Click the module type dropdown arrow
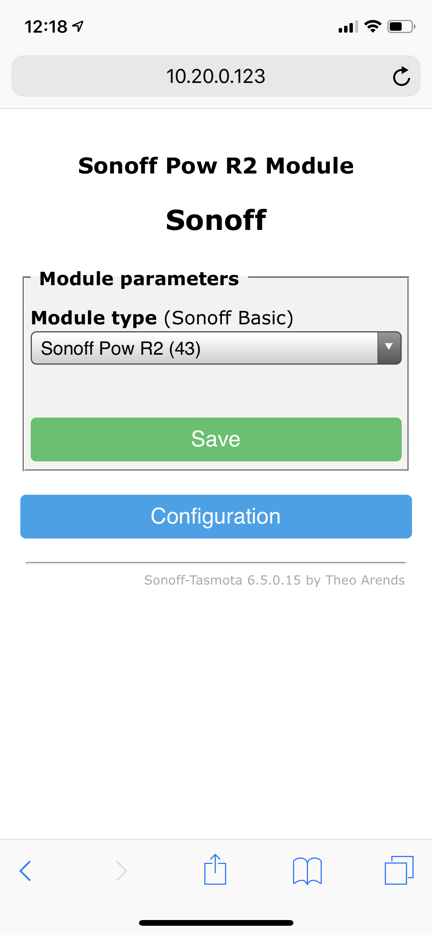Screen dimensions: 432x935 point(389,348)
